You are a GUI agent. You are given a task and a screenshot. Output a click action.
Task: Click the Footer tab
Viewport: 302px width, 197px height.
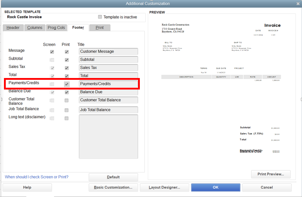point(78,27)
